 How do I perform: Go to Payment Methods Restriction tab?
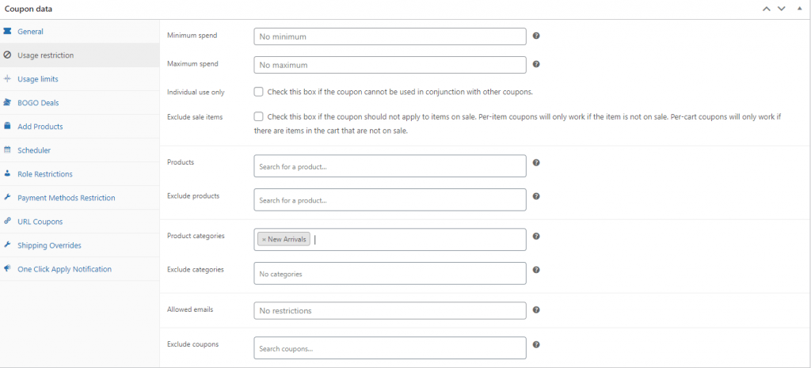[x=66, y=198]
